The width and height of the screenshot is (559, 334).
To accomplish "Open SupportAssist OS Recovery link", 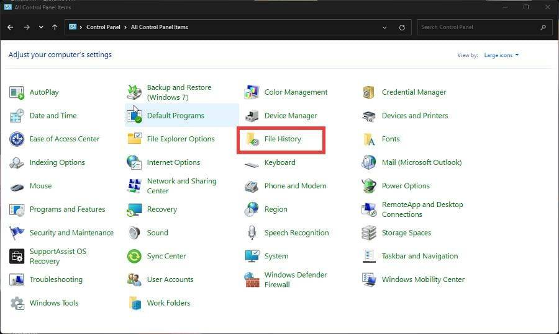I will point(58,257).
